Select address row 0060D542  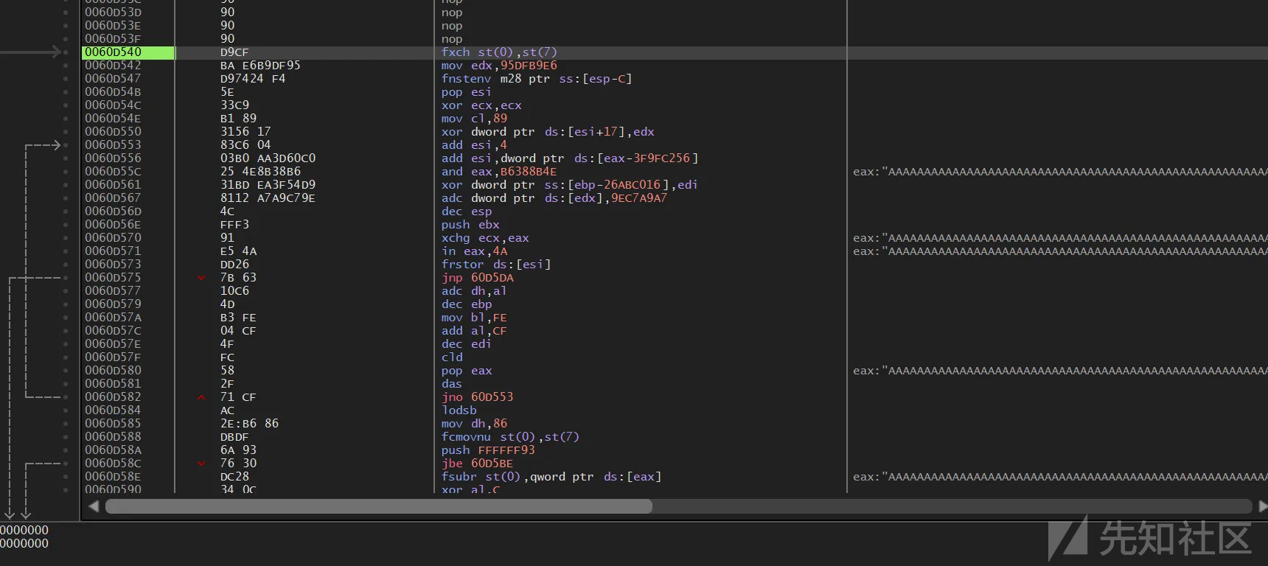[113, 66]
